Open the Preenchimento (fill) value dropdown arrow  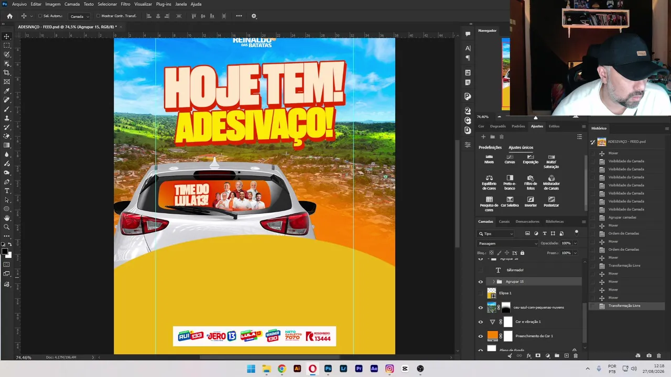(x=575, y=253)
